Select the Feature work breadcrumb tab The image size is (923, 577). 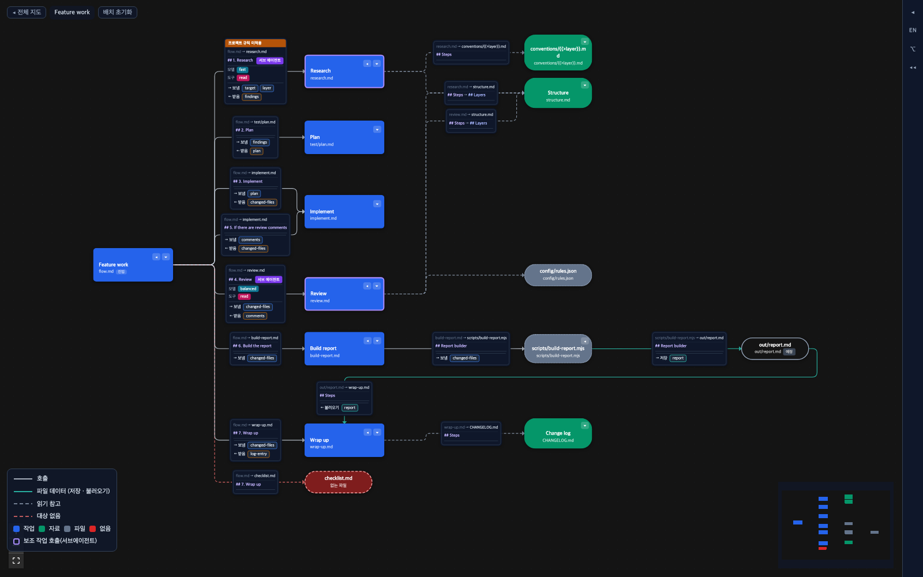pyautogui.click(x=72, y=12)
